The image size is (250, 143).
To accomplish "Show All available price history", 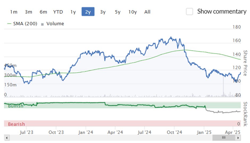I will (147, 12).
